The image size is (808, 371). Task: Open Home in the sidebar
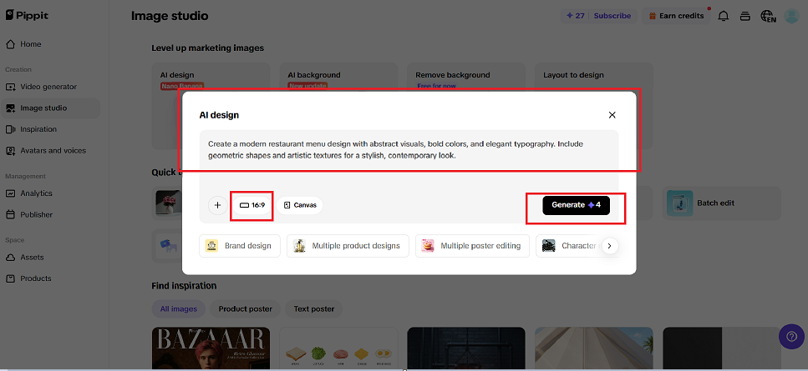[50, 44]
